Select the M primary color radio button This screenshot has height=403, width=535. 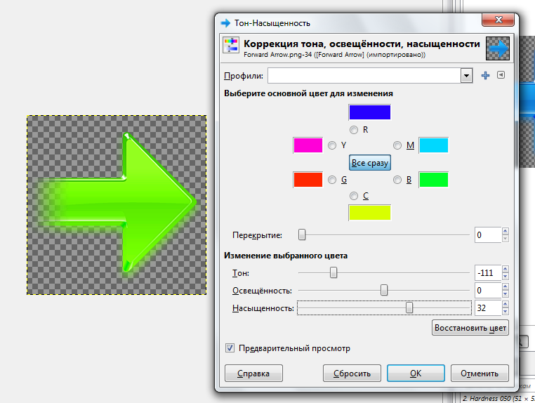click(x=397, y=146)
